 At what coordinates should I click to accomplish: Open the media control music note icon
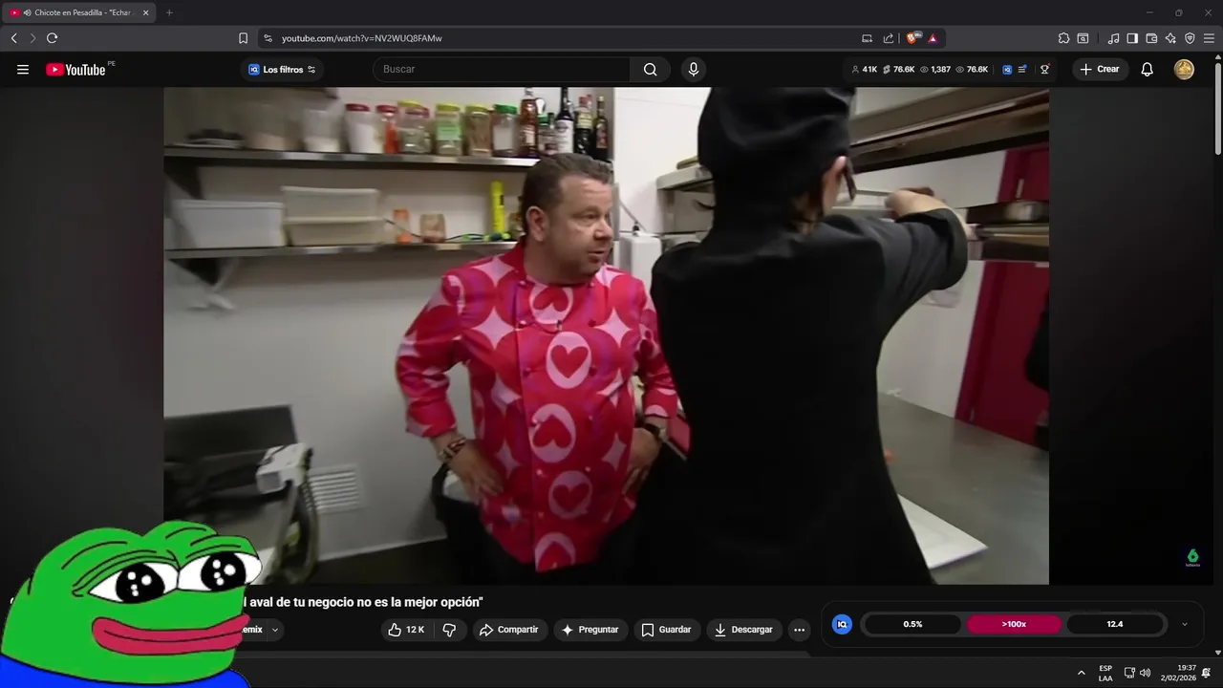(x=1113, y=38)
